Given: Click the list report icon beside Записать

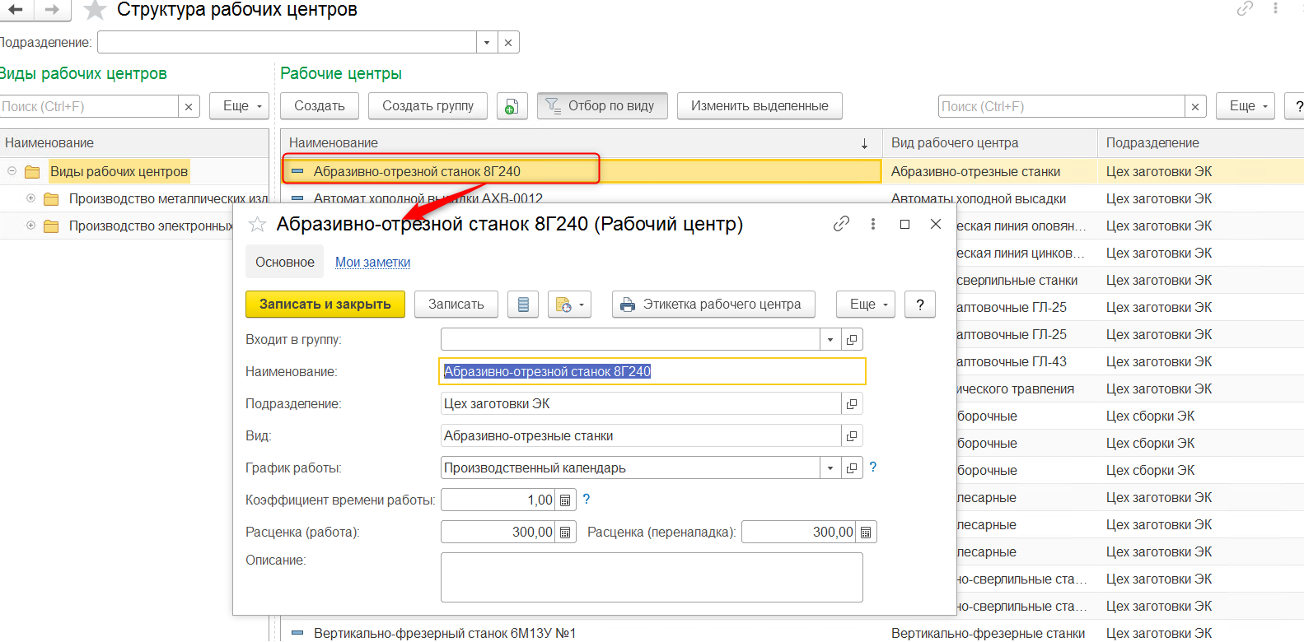Looking at the screenshot, I should [523, 305].
